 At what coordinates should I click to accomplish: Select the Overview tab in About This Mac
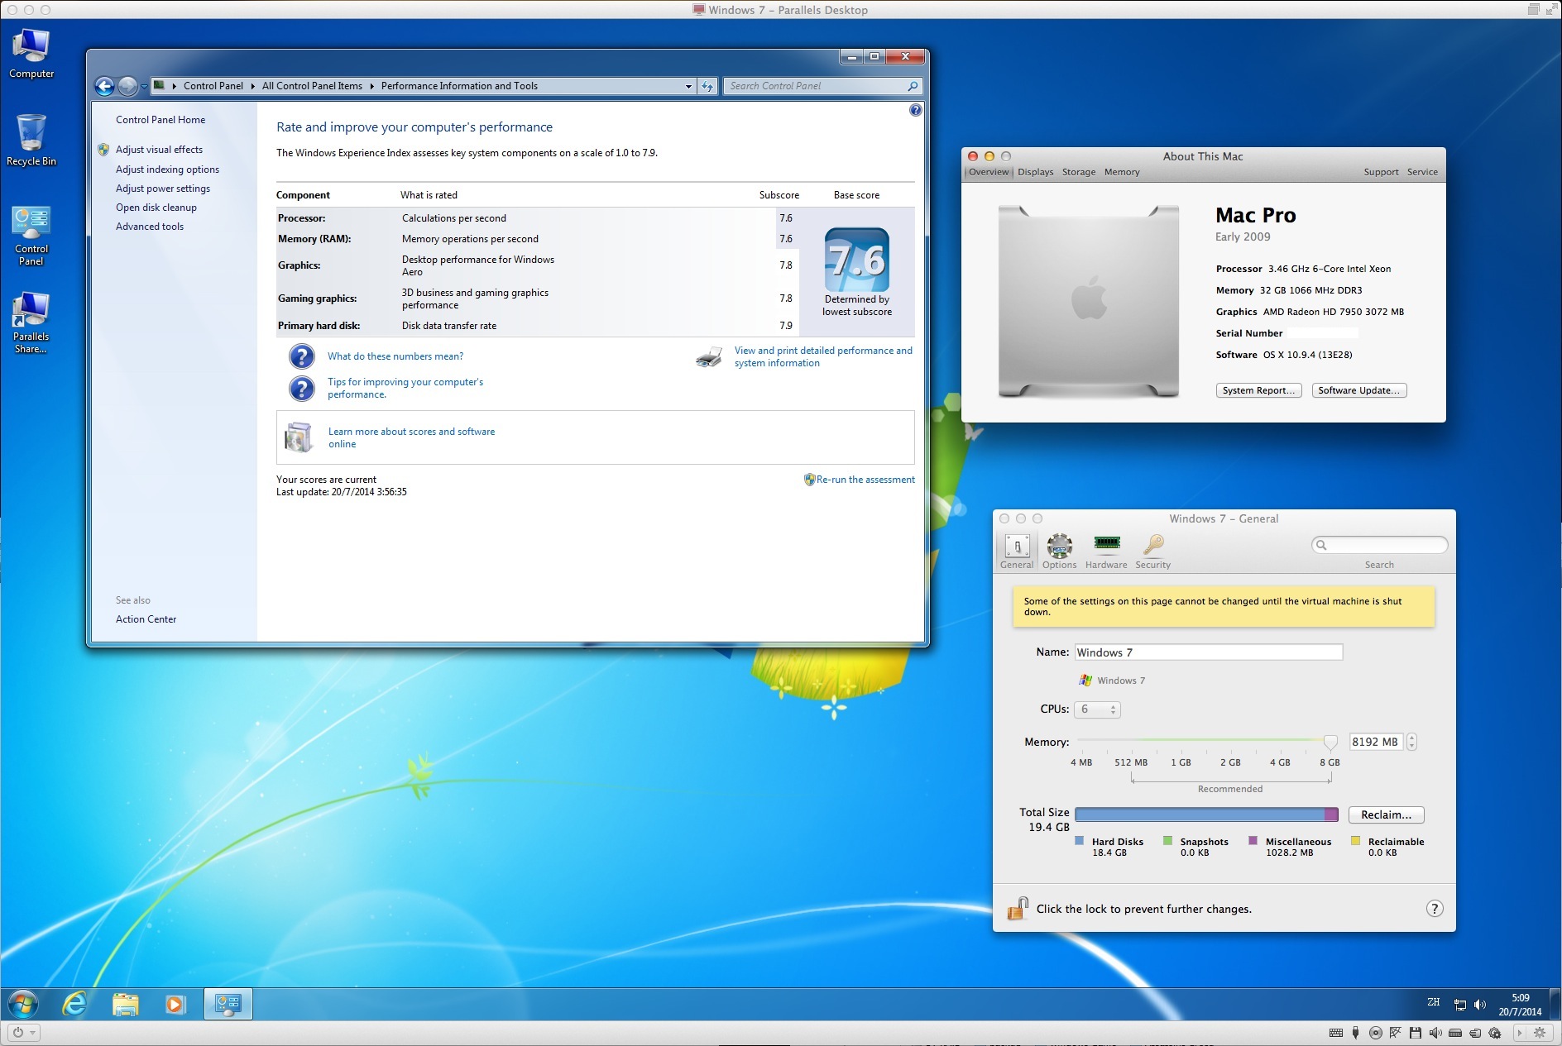coord(989,172)
